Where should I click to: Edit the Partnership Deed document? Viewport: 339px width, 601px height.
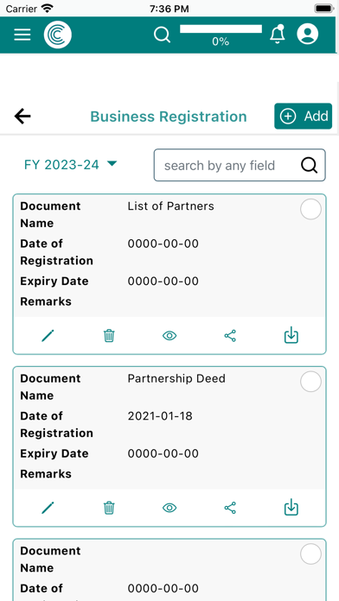[x=48, y=509]
